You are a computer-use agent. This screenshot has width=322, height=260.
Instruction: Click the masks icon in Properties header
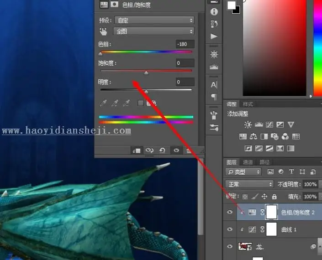(114, 5)
